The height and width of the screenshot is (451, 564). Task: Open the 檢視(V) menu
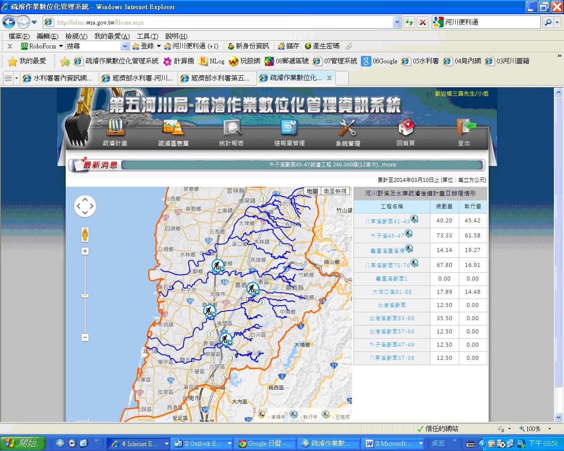(x=76, y=36)
